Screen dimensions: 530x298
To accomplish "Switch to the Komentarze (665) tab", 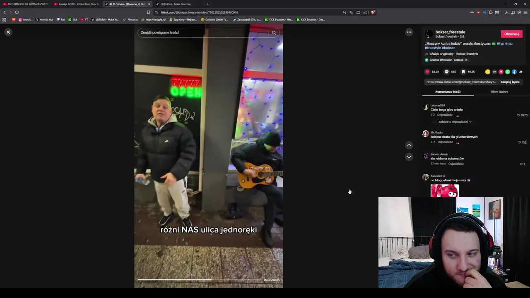I will [x=448, y=91].
